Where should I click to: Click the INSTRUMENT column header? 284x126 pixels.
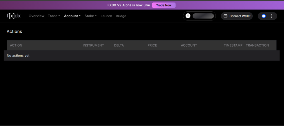[x=93, y=45]
